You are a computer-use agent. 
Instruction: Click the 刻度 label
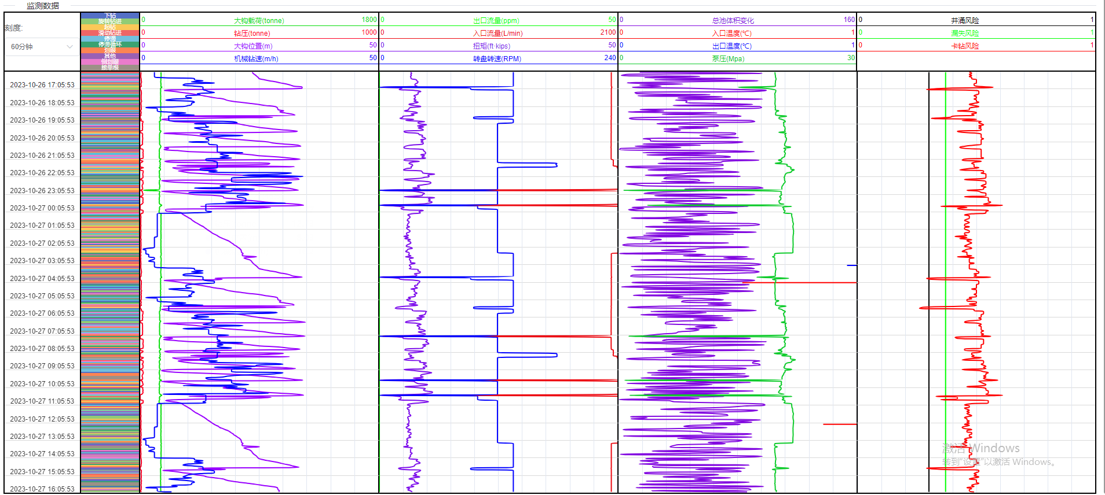13,28
